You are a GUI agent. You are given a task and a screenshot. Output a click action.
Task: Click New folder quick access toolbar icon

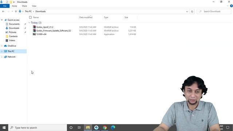(x=11, y=2)
